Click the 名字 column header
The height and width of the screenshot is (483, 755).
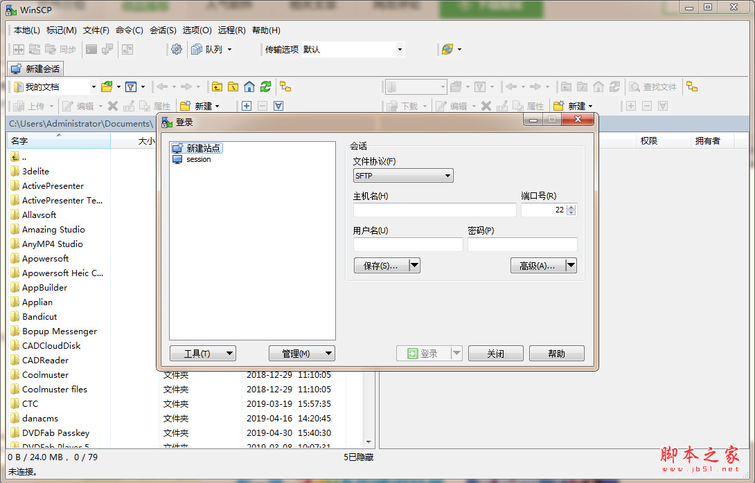59,141
